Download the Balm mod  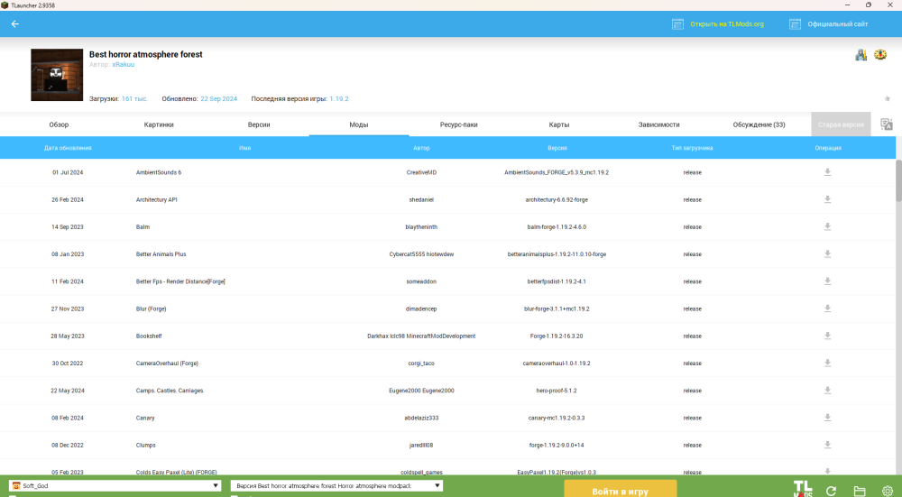click(x=827, y=226)
